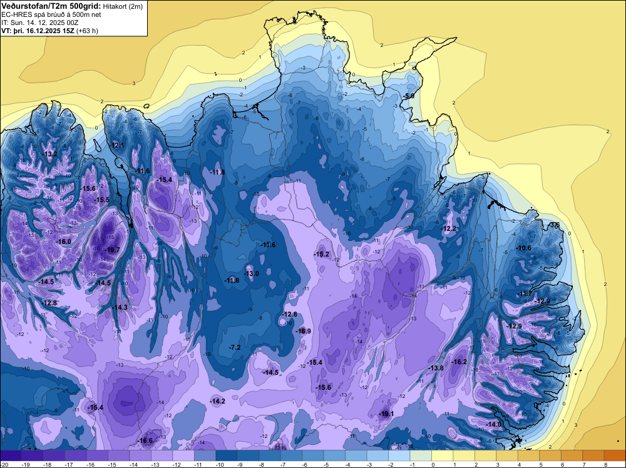Click the -7.2 temperature value

point(235,347)
